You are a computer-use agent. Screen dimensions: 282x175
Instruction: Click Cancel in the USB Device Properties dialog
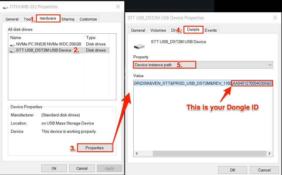264,170
